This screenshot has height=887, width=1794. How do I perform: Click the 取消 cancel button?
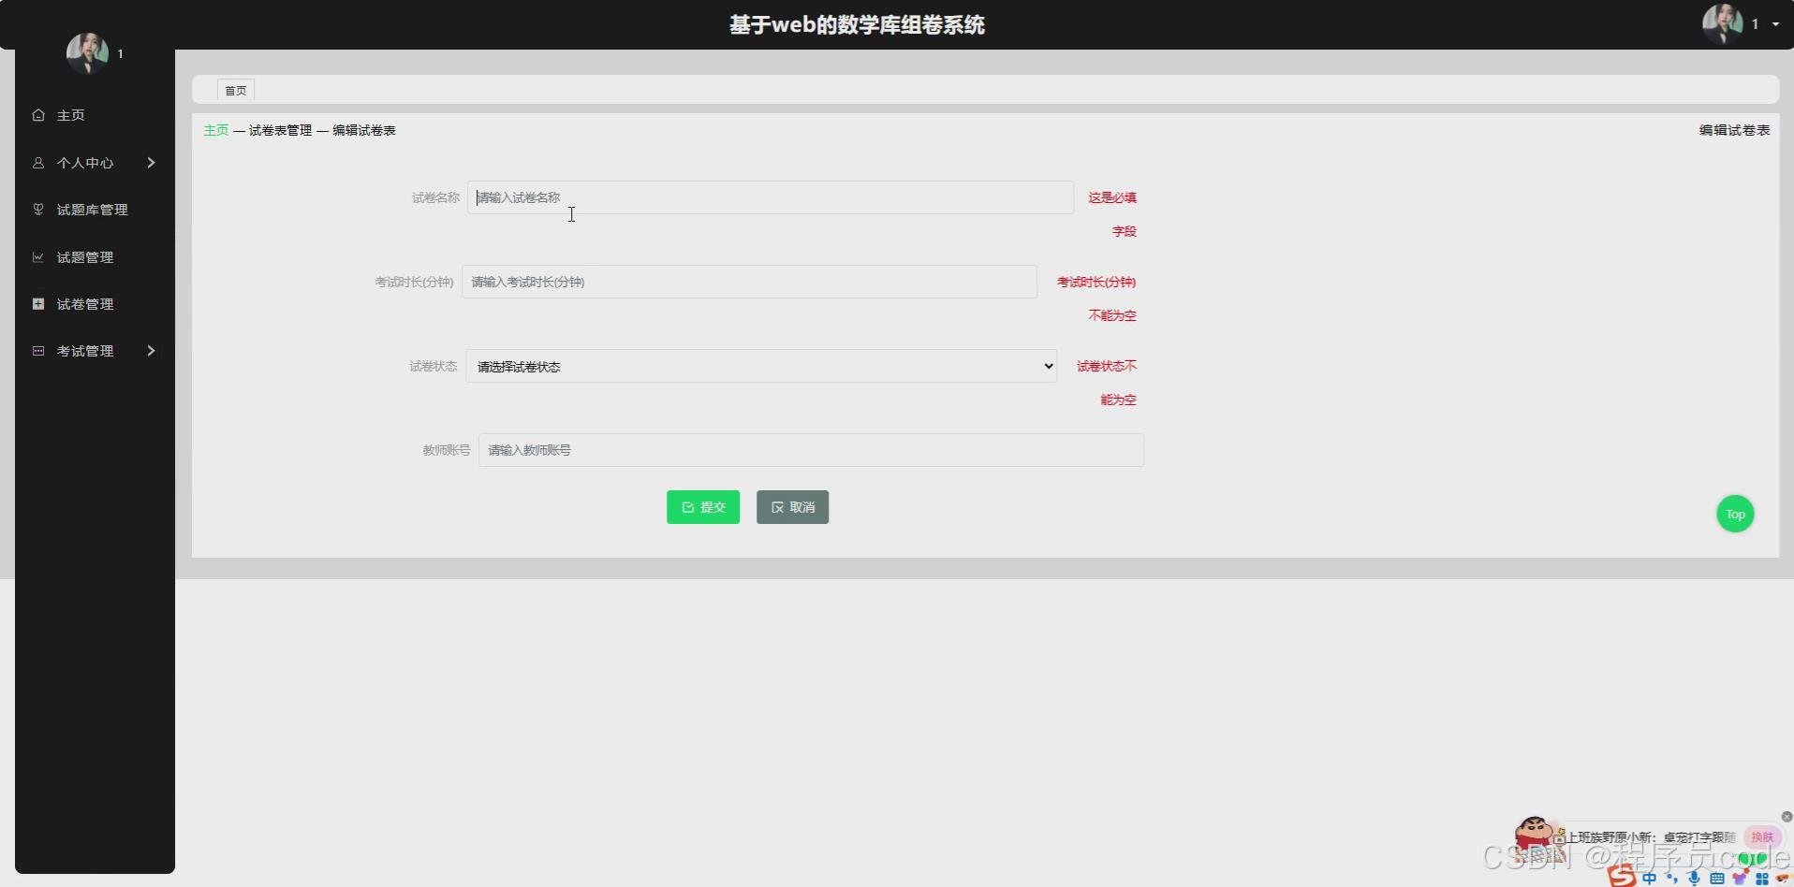click(792, 507)
